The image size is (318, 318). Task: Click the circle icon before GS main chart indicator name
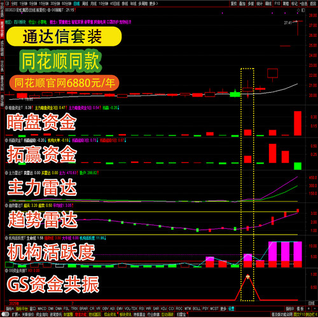49,10
